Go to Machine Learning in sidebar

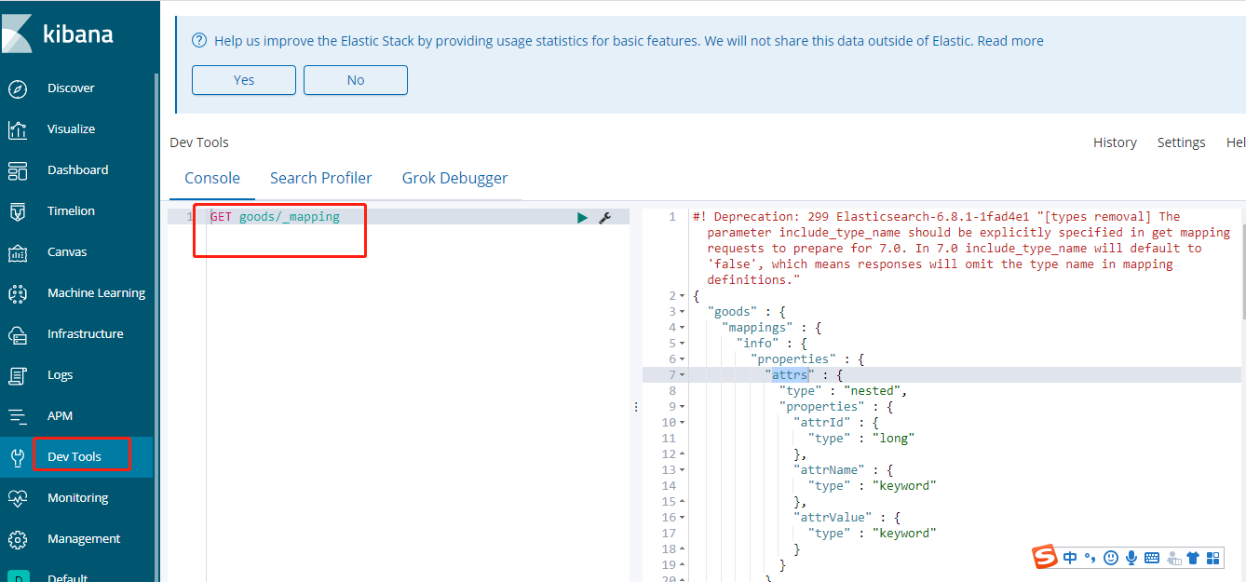(97, 293)
